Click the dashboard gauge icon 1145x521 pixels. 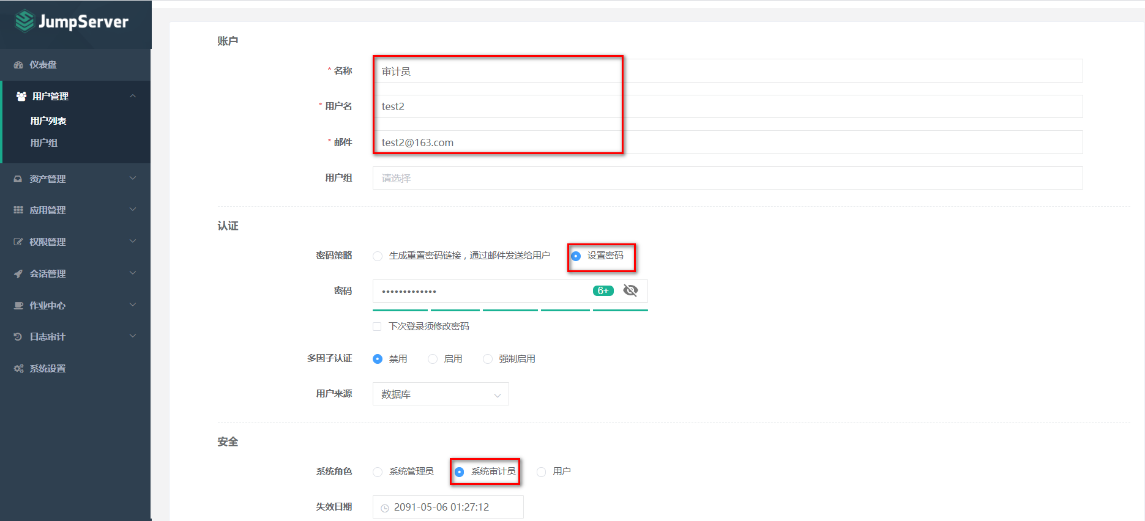coord(18,65)
